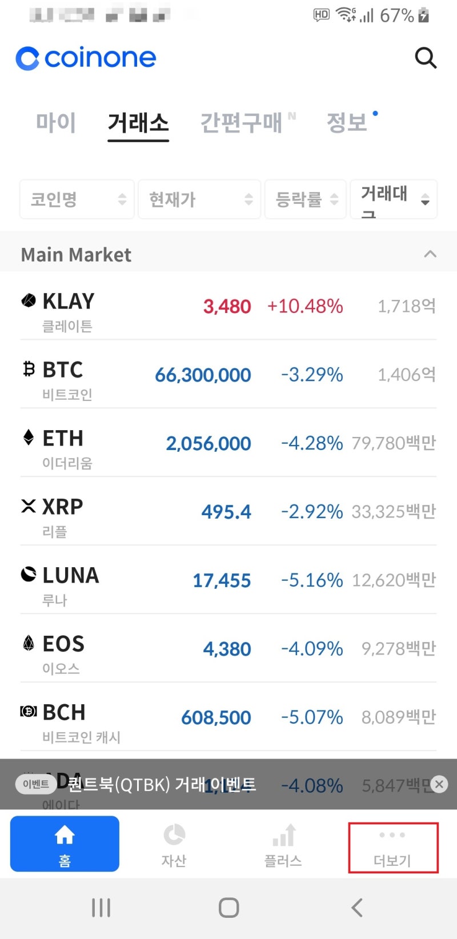Sort by 거래대금 volume column
457x939 pixels.
(x=394, y=199)
